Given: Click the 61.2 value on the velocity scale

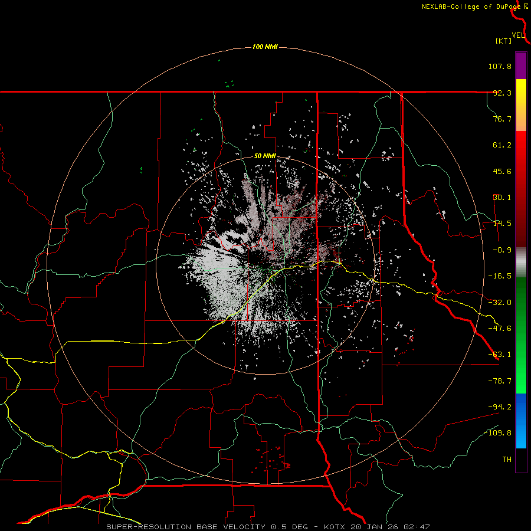Looking at the screenshot, I should [x=502, y=145].
